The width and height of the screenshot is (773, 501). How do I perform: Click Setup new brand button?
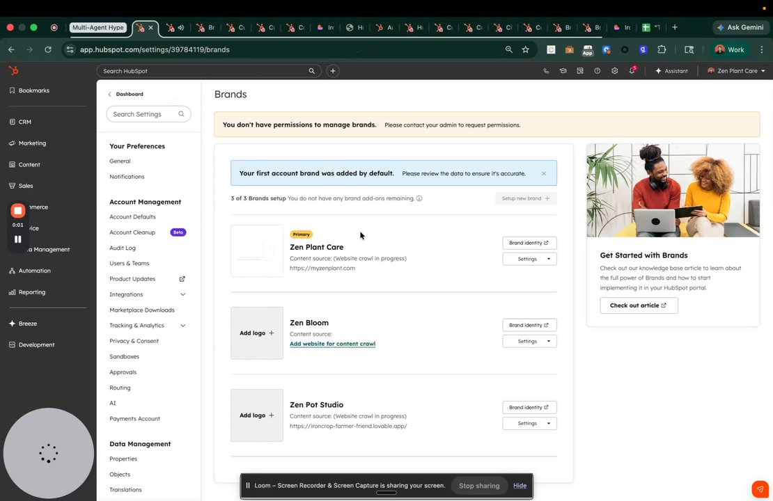(x=526, y=198)
